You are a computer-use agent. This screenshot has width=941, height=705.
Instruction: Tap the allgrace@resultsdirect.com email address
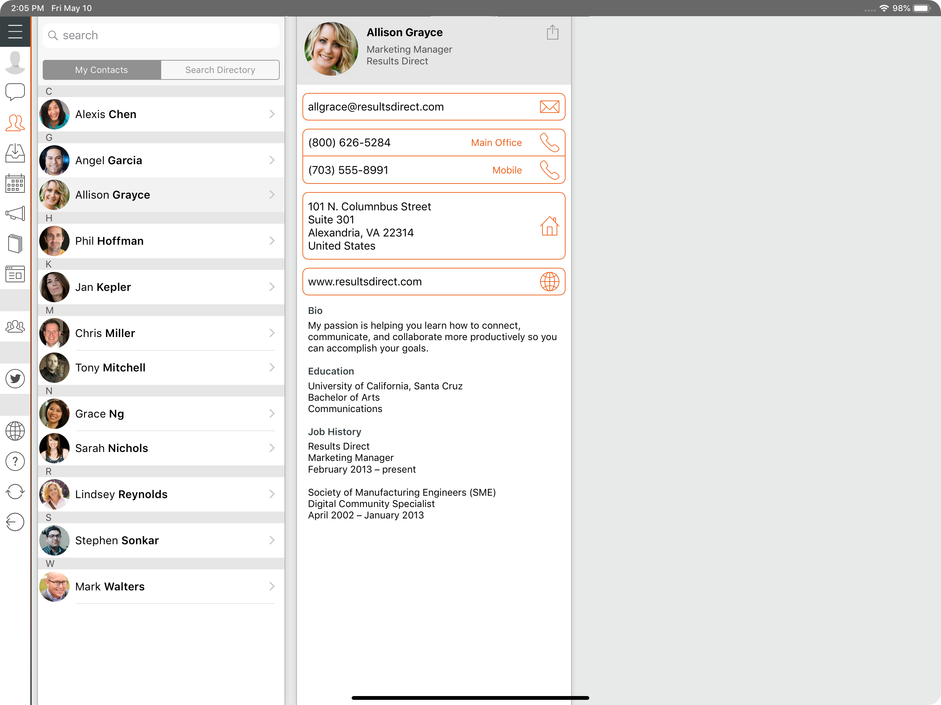[x=376, y=107]
